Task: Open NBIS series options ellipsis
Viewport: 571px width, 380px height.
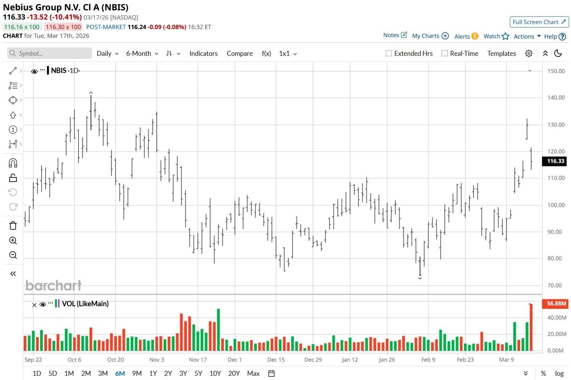Action: click(42, 70)
